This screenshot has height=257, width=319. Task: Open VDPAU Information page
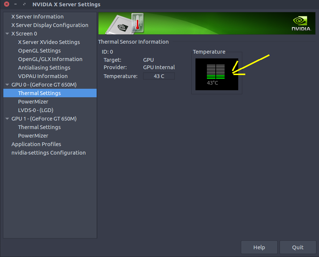(43, 76)
